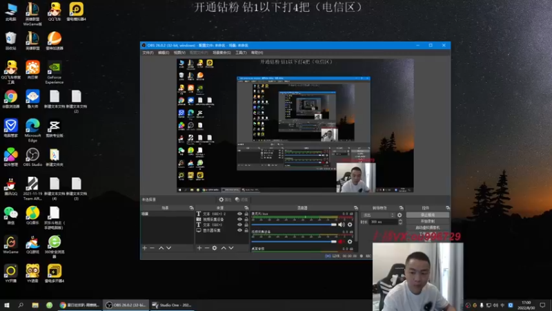This screenshot has width=552, height=311.
Task: Open File Explorer from taskbar
Action: [x=35, y=305]
